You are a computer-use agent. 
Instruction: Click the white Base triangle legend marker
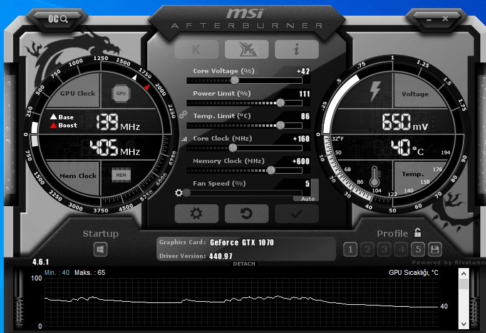coord(54,117)
